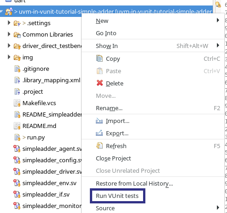Image resolution: width=227 pixels, height=213 pixels.
Task: Select the simpleadder_if.sv file name
Action: 46,195
